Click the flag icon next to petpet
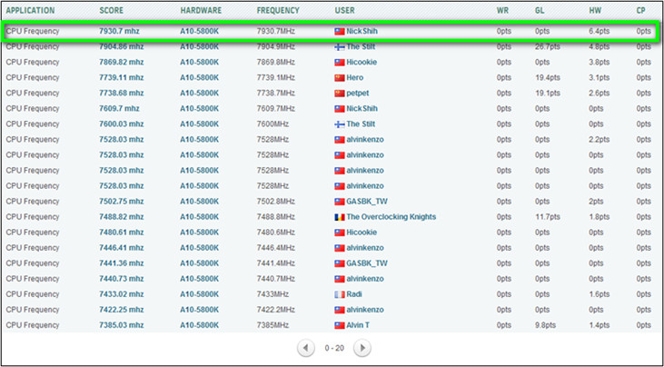This screenshot has width=664, height=367. (340, 93)
